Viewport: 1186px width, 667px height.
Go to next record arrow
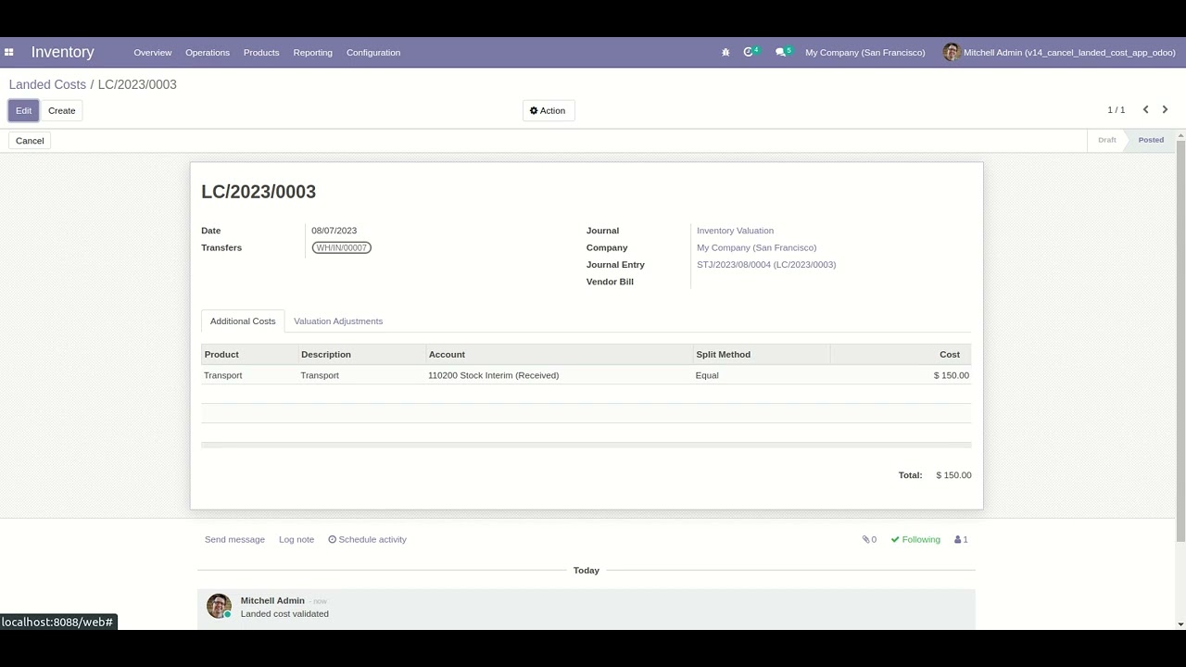coord(1165,110)
